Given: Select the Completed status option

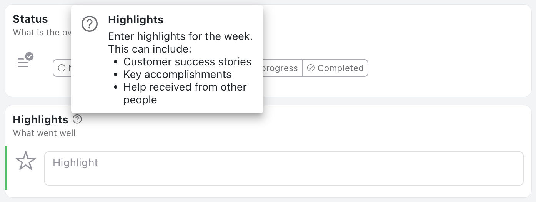Looking at the screenshot, I should [335, 68].
